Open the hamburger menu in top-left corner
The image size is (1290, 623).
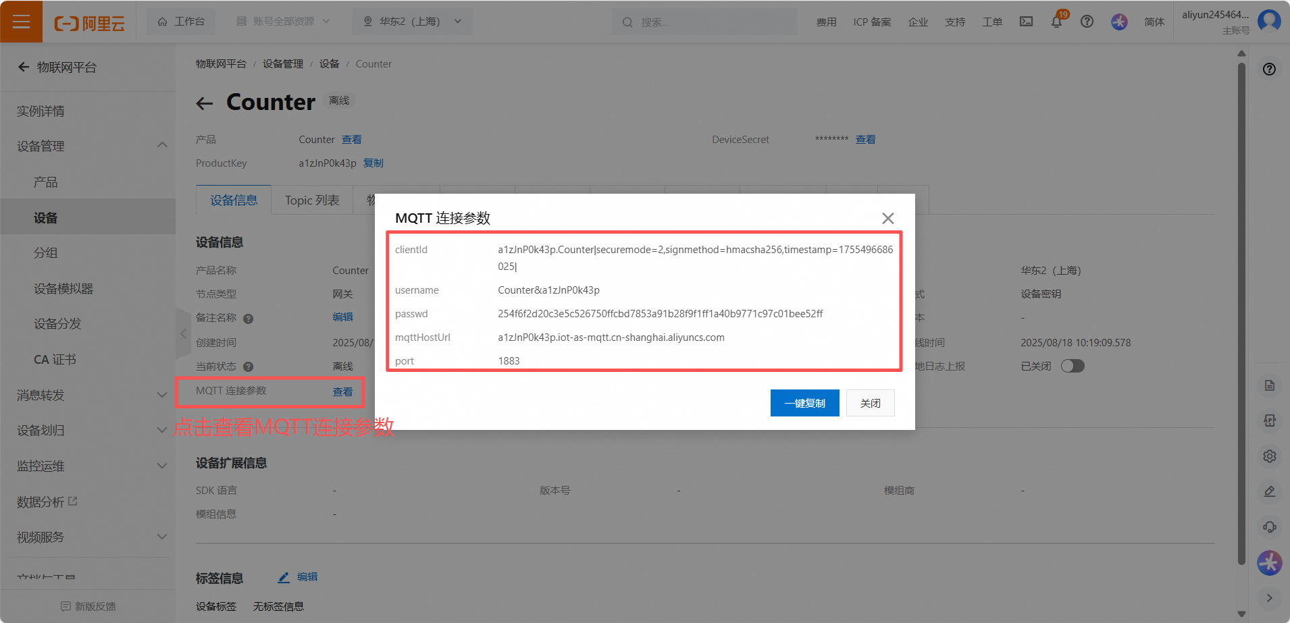coord(21,22)
